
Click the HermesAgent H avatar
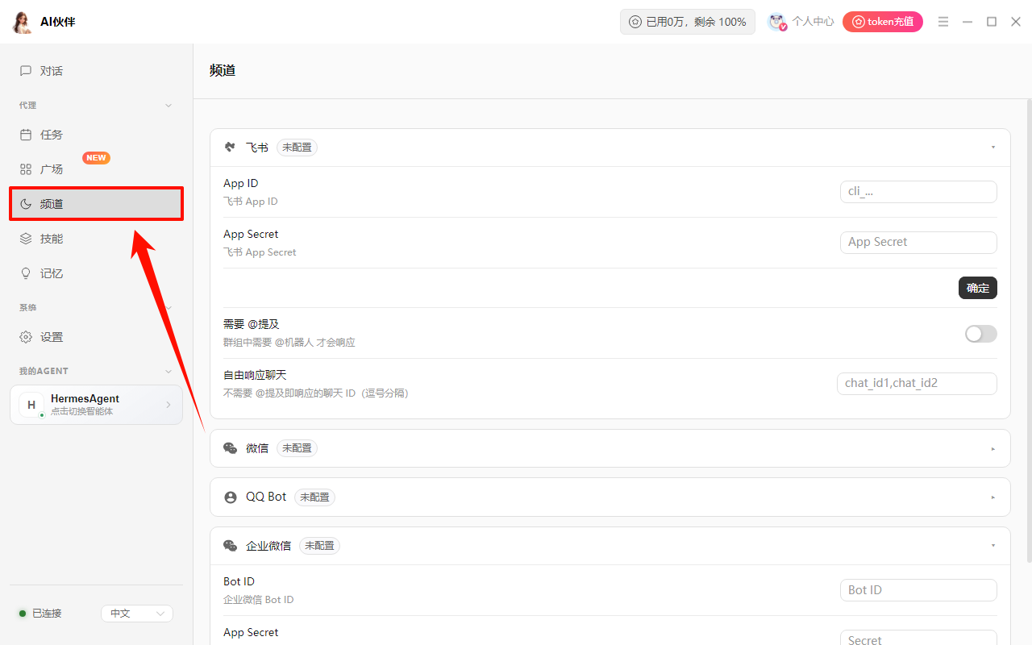[x=31, y=405]
